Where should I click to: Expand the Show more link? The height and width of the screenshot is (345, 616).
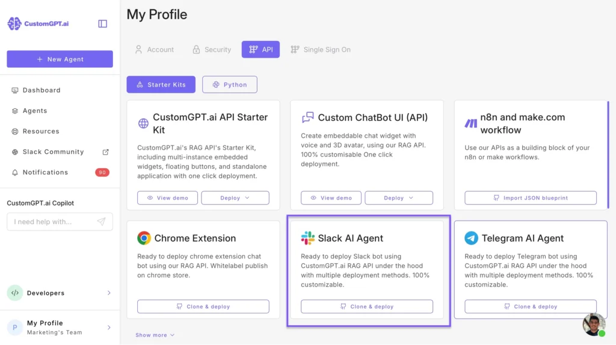coord(155,335)
